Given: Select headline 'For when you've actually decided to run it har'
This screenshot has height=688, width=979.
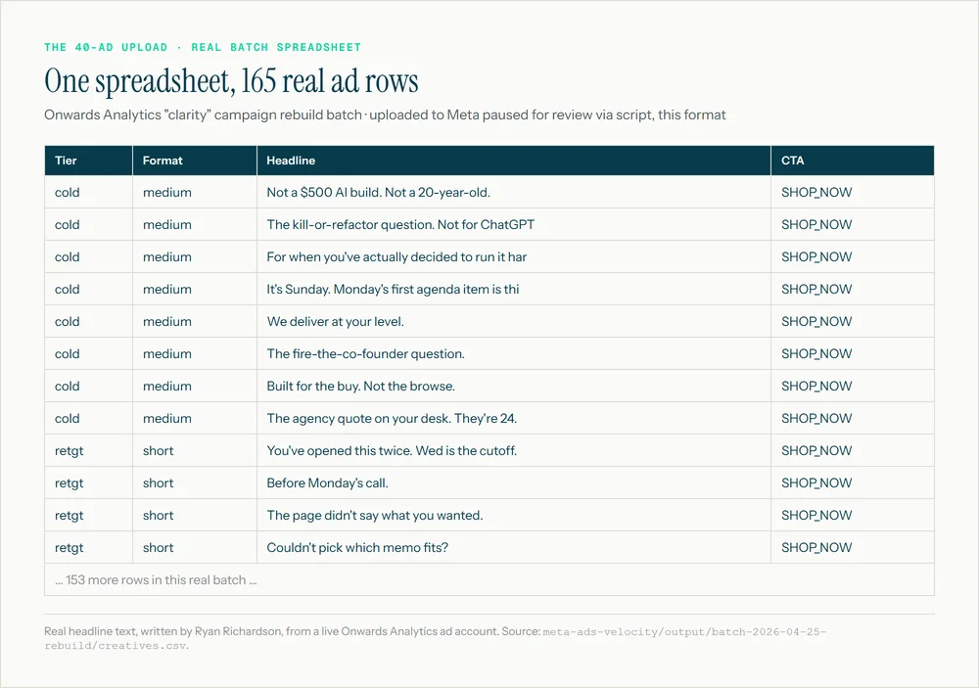Looking at the screenshot, I should coord(396,257).
